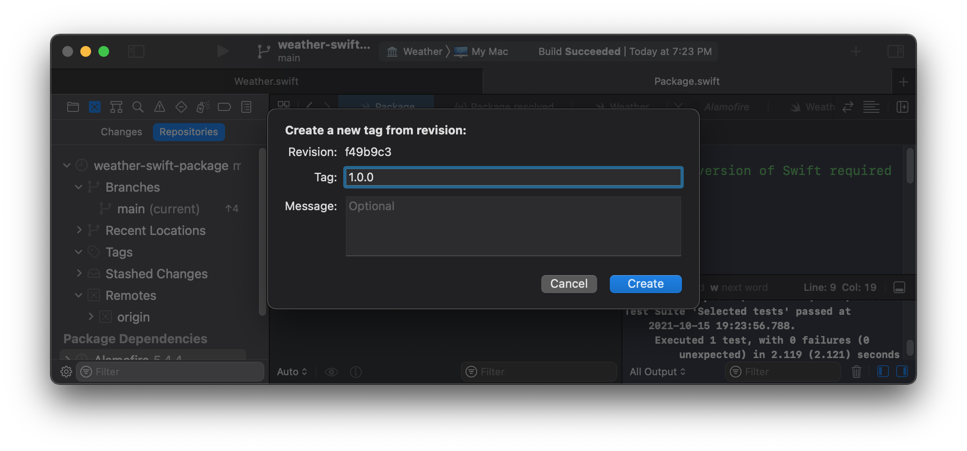967x451 pixels.
Task: Open the Auto variables dropdown
Action: coord(292,372)
